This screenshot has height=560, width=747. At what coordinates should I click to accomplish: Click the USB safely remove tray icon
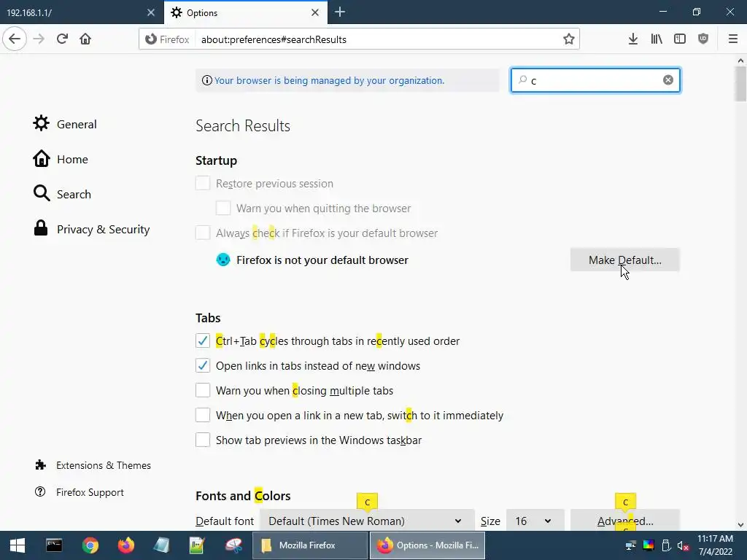pos(666,545)
